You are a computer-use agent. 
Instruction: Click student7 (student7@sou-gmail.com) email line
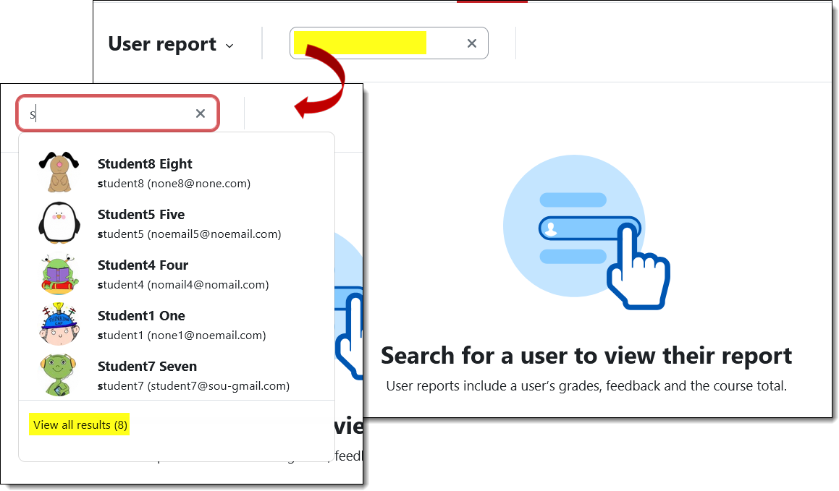[193, 385]
